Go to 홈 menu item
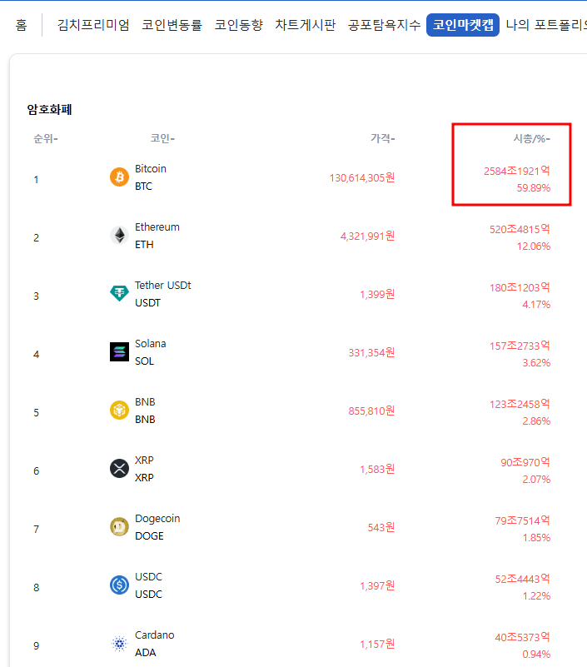This screenshot has height=667, width=587. (22, 25)
